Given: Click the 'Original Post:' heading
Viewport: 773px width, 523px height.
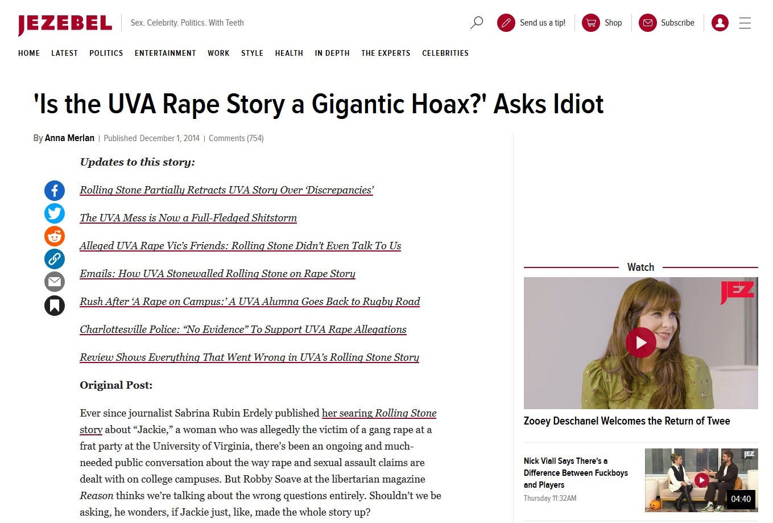Looking at the screenshot, I should 116,385.
